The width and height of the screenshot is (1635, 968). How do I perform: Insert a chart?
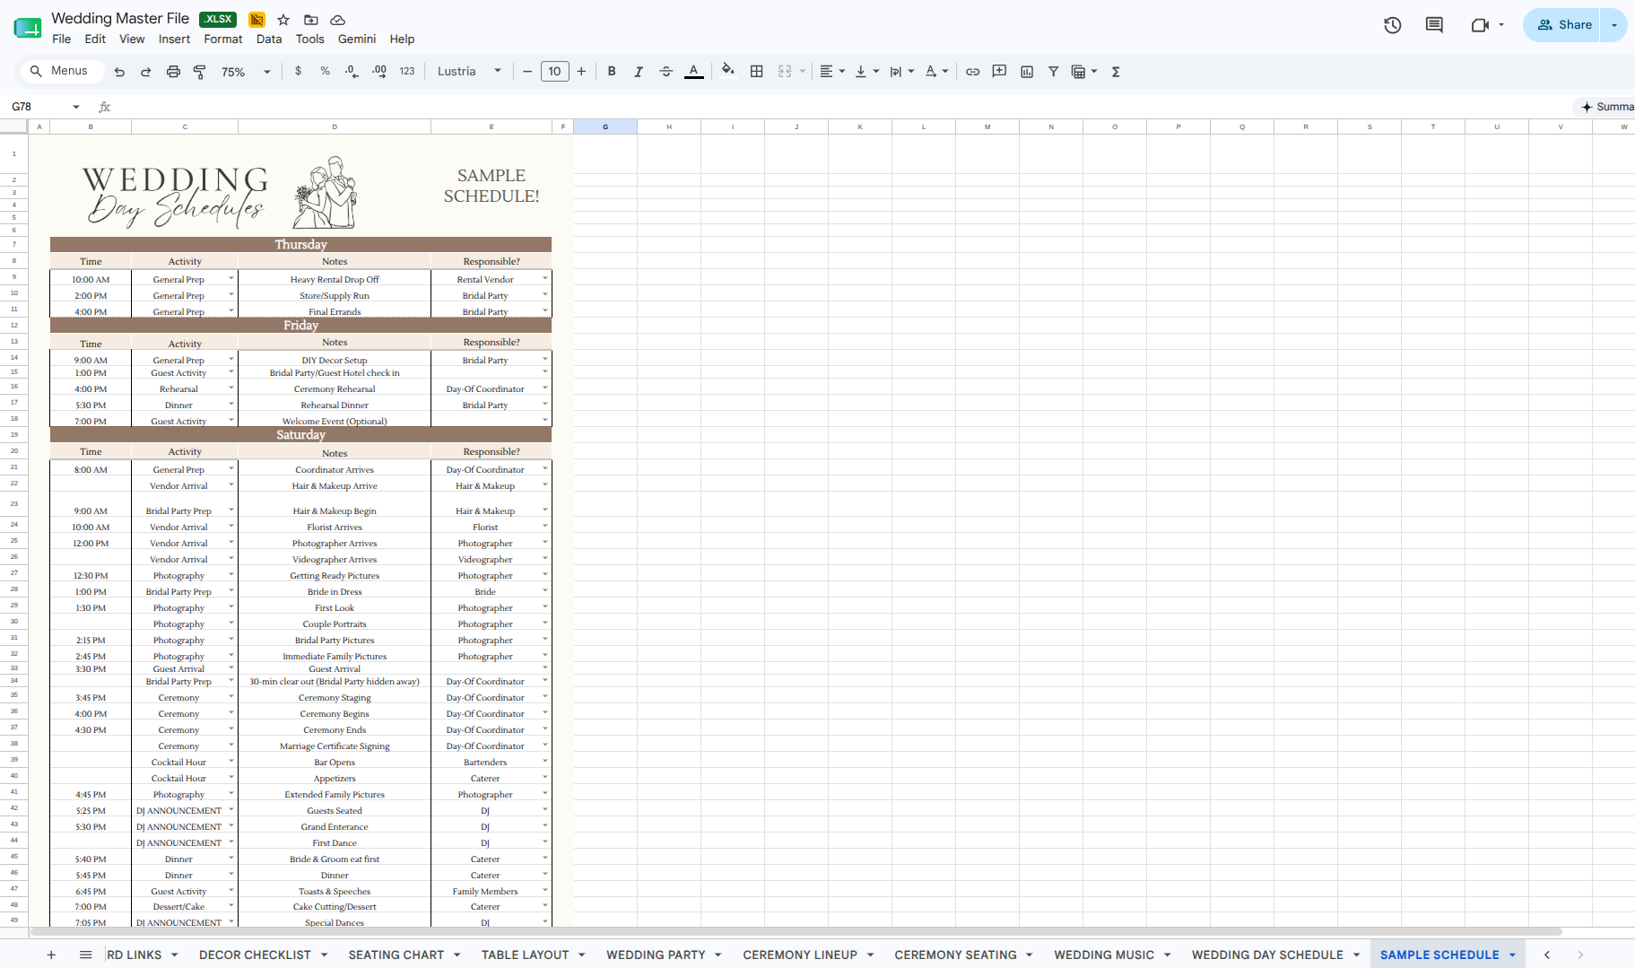(x=1027, y=72)
